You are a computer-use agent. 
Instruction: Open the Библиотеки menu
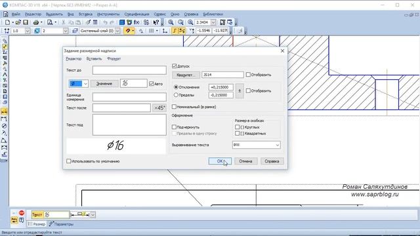click(213, 14)
